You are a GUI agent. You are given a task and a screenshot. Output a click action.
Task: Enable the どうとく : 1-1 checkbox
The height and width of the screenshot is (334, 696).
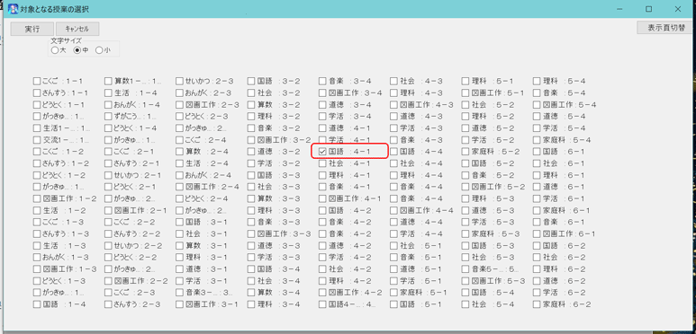click(37, 105)
